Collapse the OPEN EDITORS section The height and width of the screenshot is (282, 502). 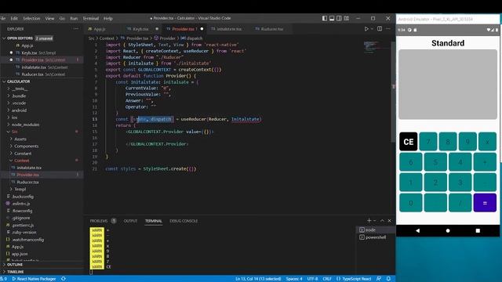(20, 38)
